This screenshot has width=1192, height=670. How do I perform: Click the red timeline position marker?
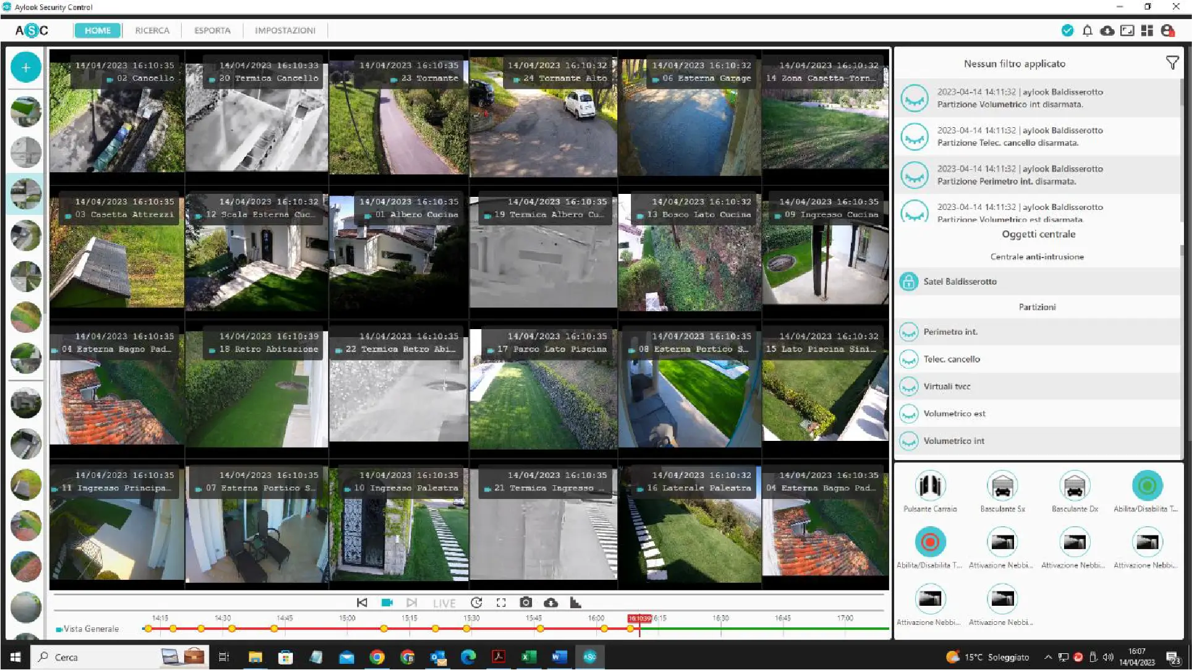coord(639,619)
